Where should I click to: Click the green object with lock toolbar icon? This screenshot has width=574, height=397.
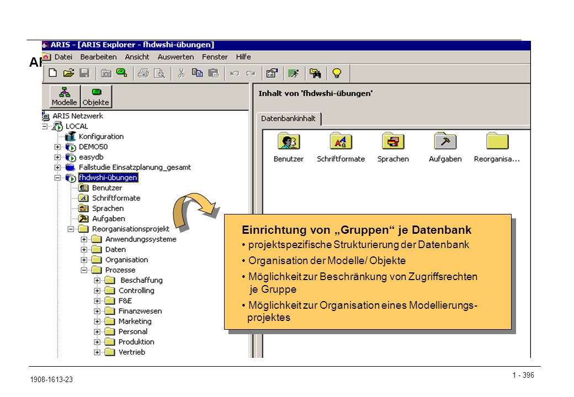121,73
